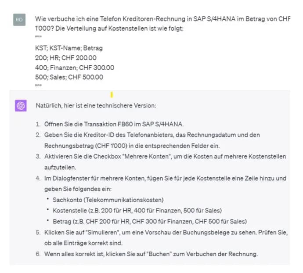Screen dimensions: 303x273
Task: Click the "Betrag" bullet item in the answer
Action: pyautogui.click(x=149, y=221)
